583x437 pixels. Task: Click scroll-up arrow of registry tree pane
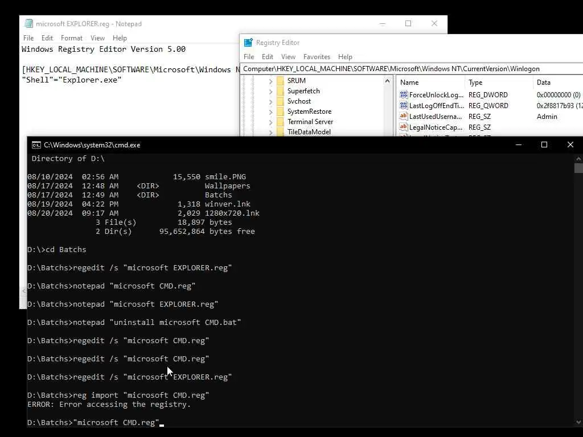[387, 81]
